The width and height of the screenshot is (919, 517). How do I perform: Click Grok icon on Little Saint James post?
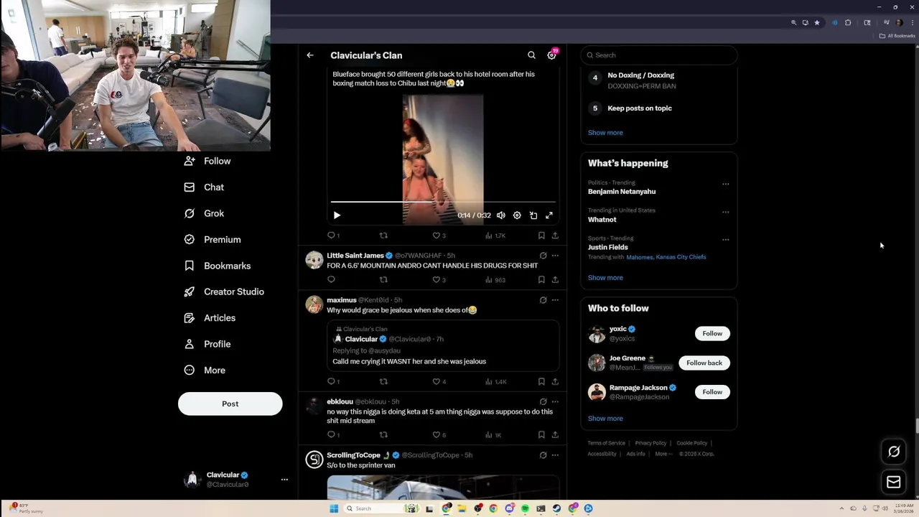coord(543,256)
